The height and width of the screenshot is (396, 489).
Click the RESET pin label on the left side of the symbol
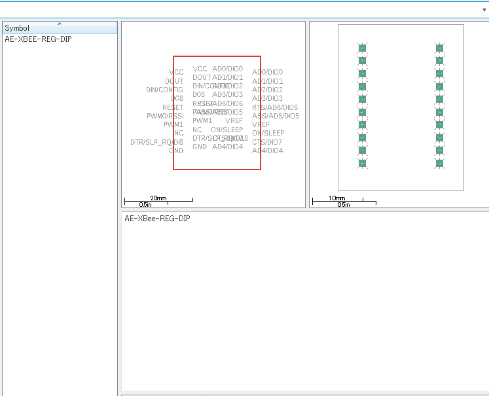tap(173, 107)
